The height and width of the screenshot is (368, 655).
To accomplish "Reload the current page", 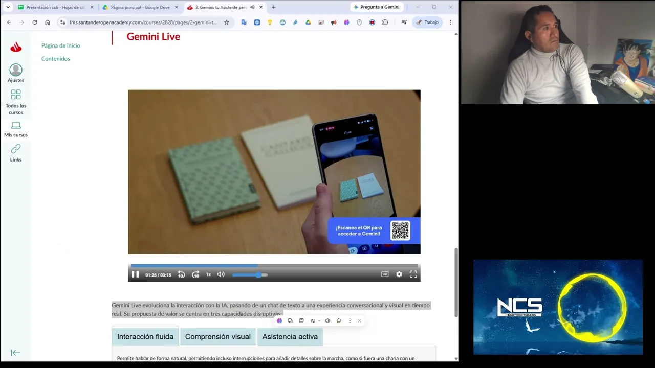I will (x=35, y=22).
